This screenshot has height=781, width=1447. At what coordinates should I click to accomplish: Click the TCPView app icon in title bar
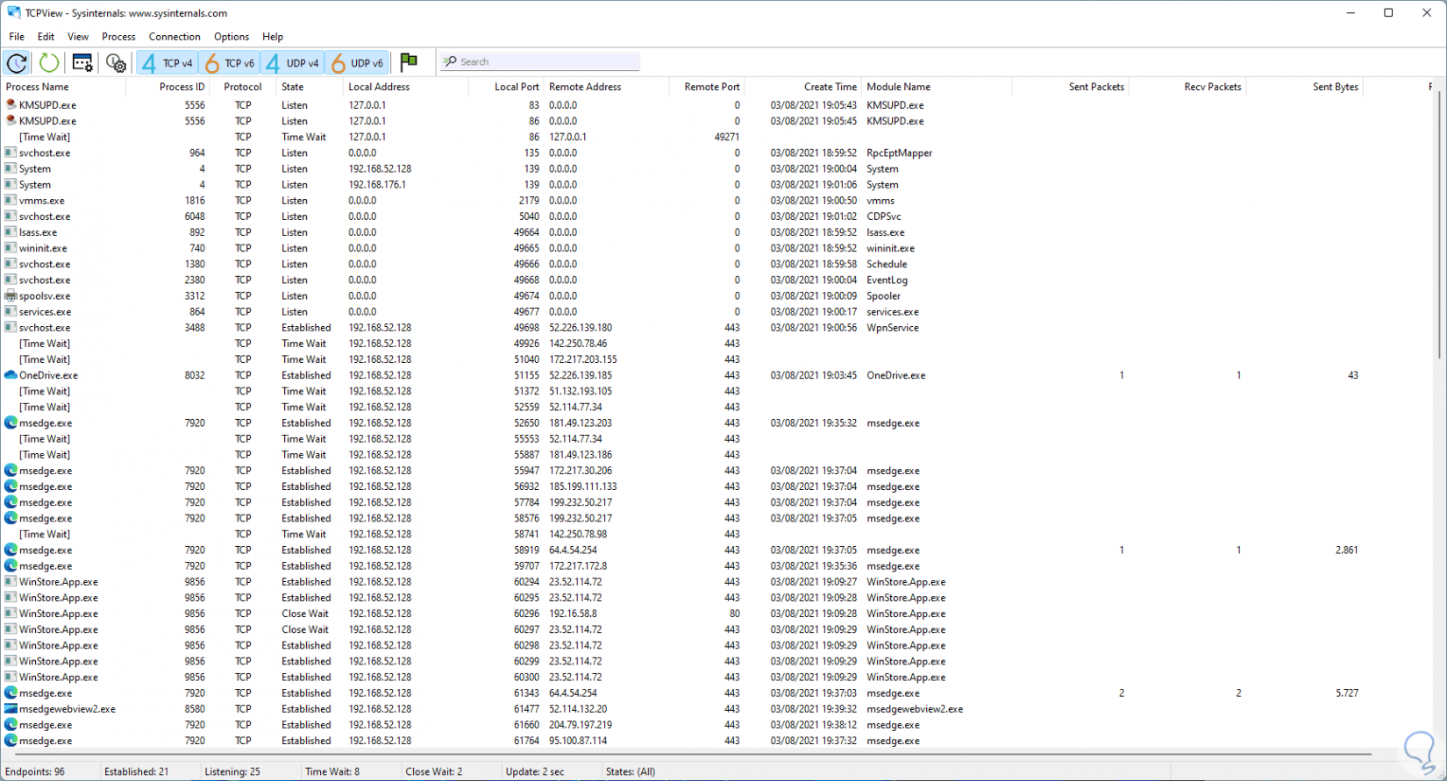click(x=14, y=13)
